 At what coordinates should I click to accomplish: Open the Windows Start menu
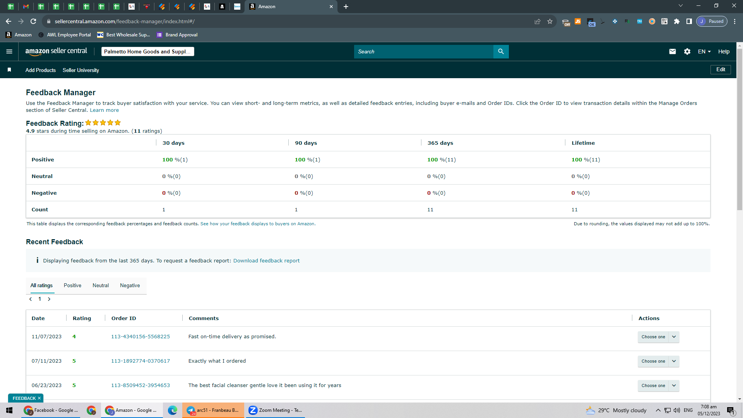tap(9, 410)
